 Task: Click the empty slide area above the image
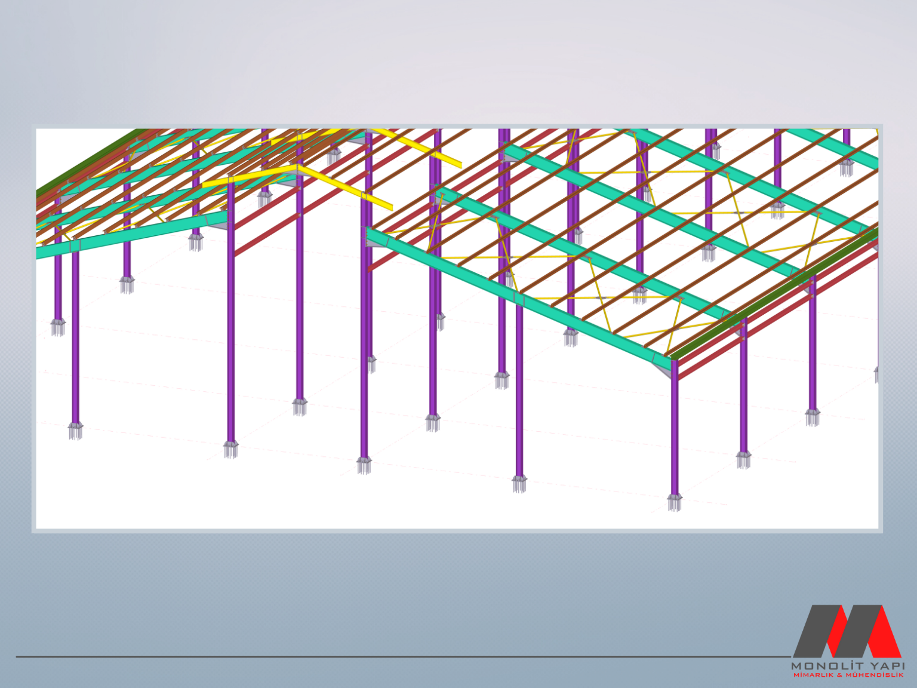pos(457,66)
